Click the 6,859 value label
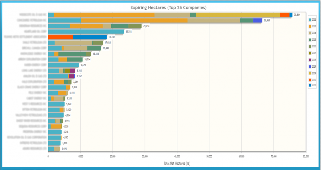The width and height of the screenshot is (321, 170). pyautogui.click(x=74, y=87)
